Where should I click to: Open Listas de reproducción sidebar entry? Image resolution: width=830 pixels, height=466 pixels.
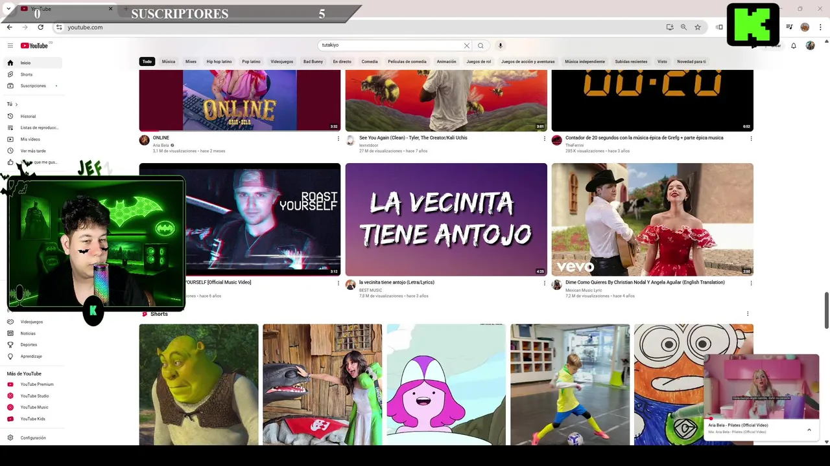pyautogui.click(x=34, y=128)
